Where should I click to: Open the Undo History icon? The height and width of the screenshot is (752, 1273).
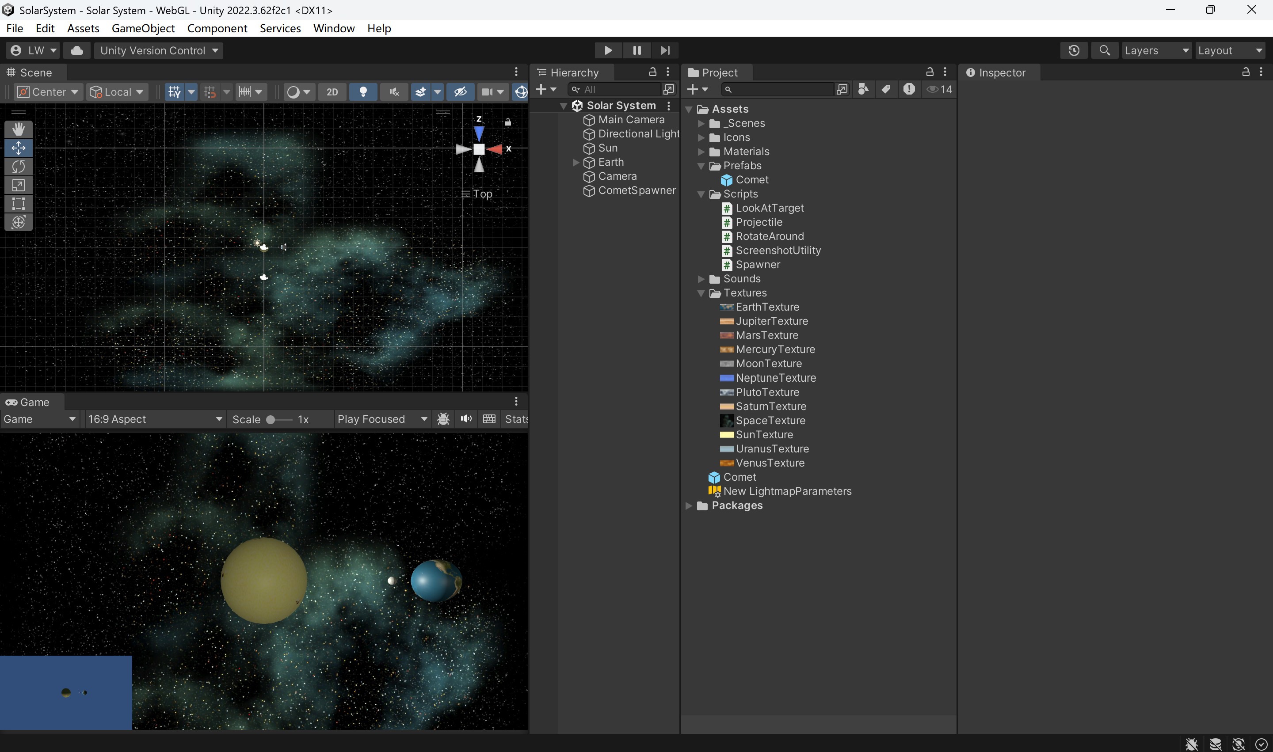tap(1073, 50)
